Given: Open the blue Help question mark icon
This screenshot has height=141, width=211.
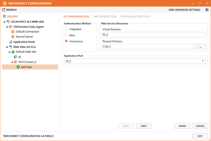Looking at the screenshot, I should point(207,10).
